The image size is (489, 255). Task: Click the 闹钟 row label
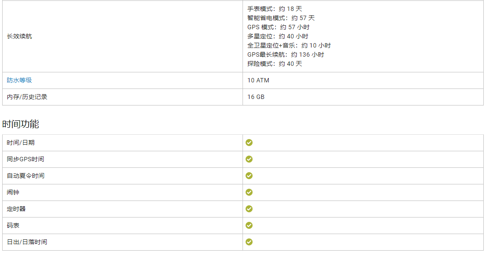13,192
